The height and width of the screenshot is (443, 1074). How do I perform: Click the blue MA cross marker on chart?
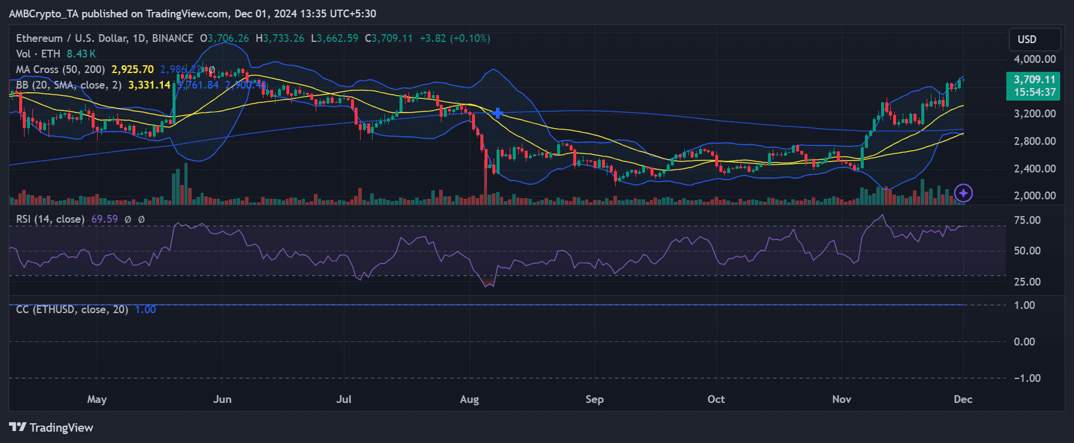tap(497, 113)
